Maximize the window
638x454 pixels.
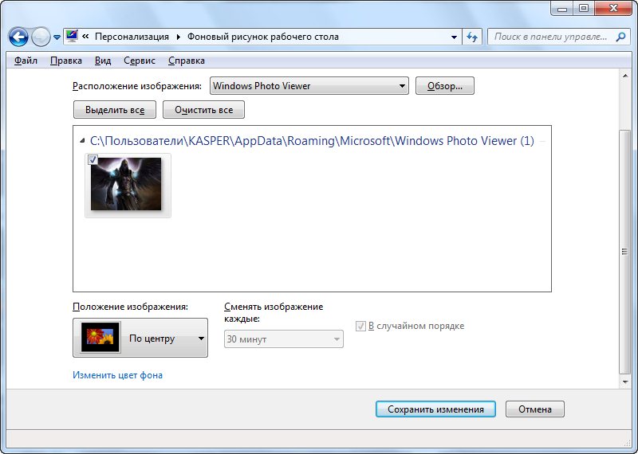click(584, 9)
